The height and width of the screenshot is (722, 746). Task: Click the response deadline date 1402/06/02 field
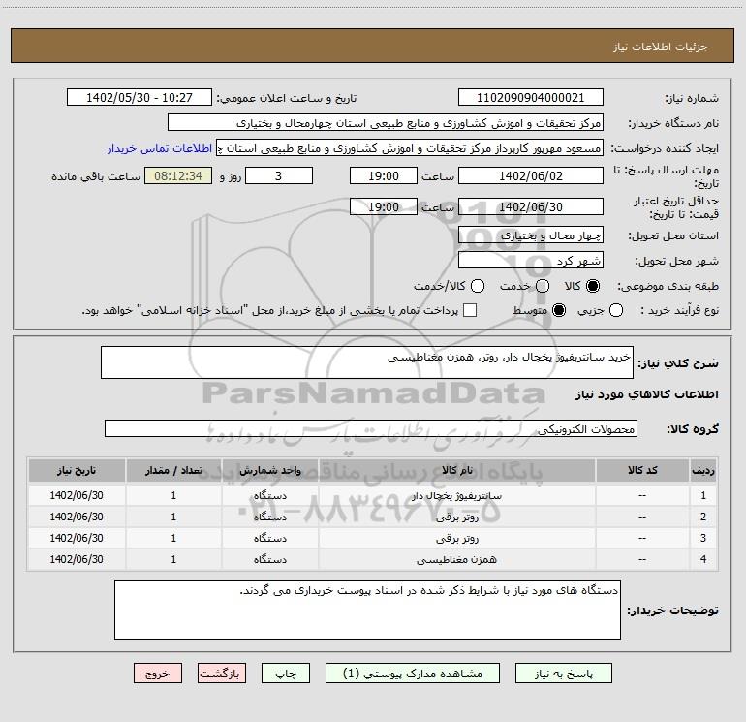point(531,175)
